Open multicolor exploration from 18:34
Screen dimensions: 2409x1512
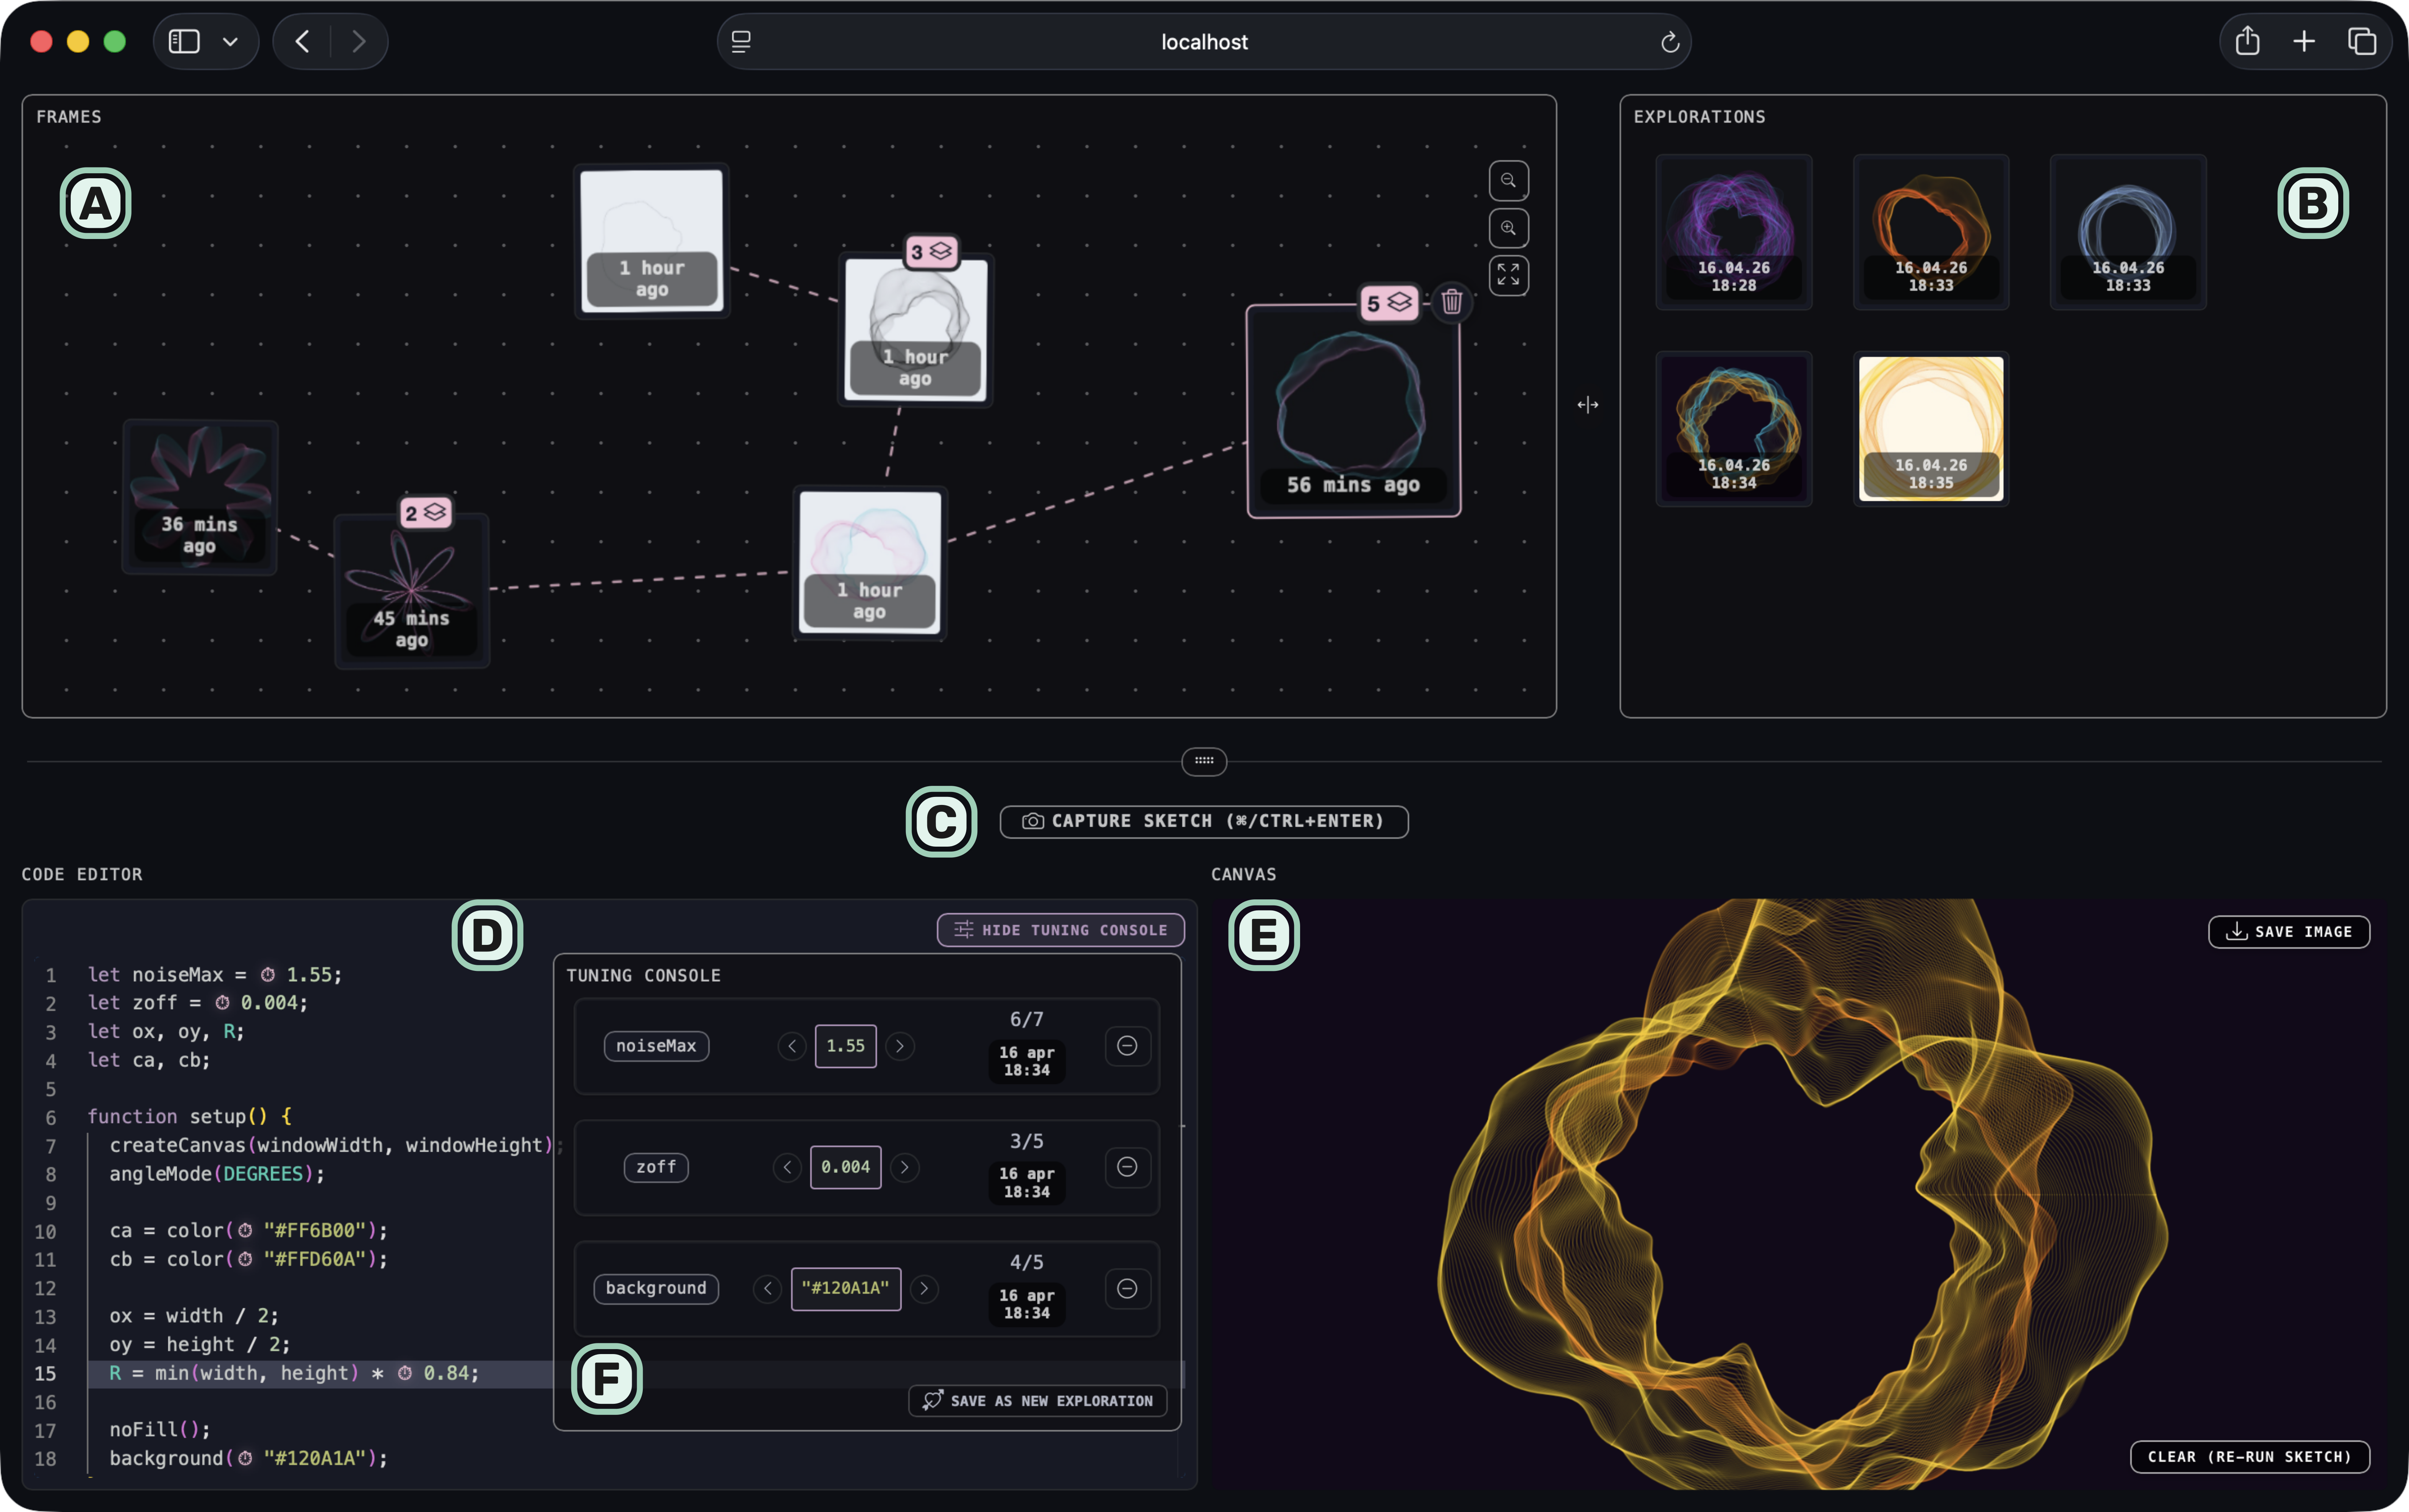tap(1734, 429)
